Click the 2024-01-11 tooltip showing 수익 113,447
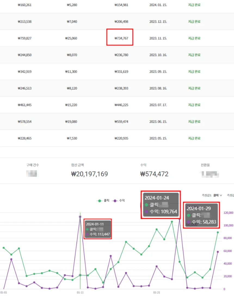This screenshot has width=234, height=299. [98, 229]
